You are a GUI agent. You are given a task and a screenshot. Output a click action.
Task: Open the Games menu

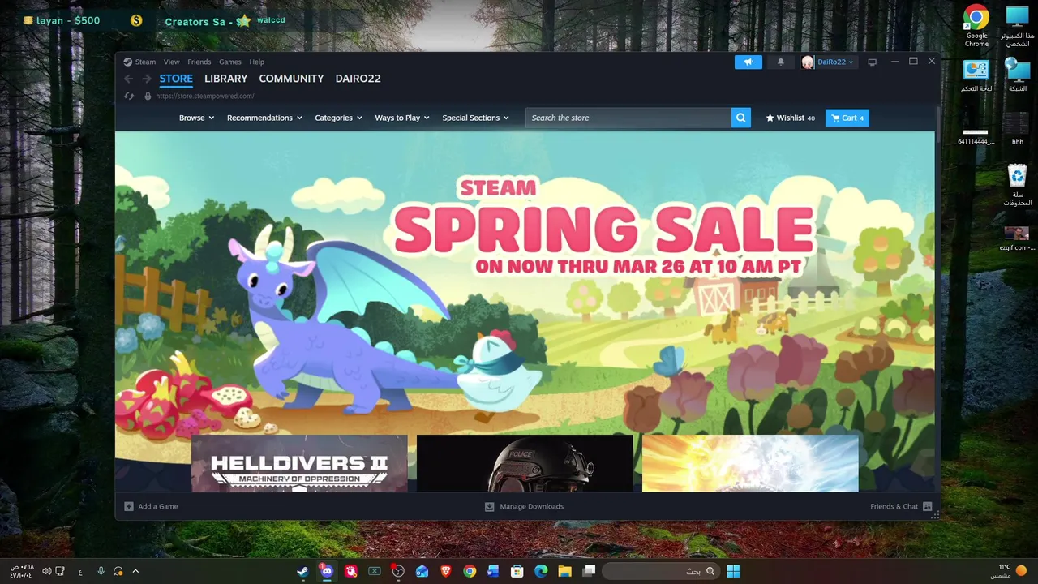[230, 62]
